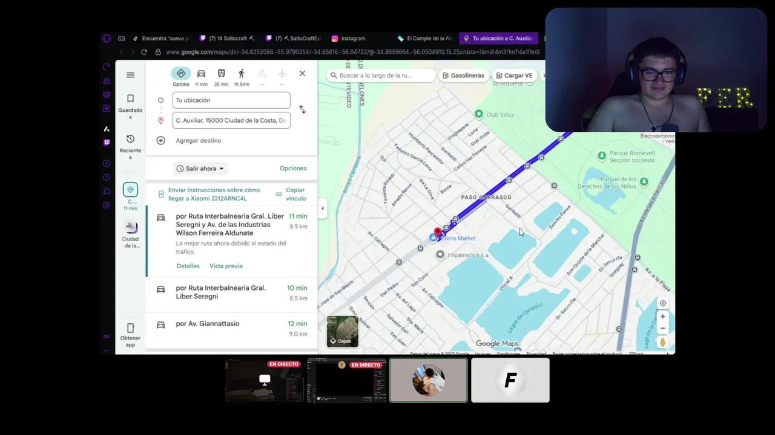775x435 pixels.
Task: Collapse the side panel with the arrow
Action: coord(322,208)
